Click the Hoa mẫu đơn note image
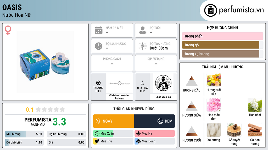The height and width of the screenshot is (150, 268). 214,105
